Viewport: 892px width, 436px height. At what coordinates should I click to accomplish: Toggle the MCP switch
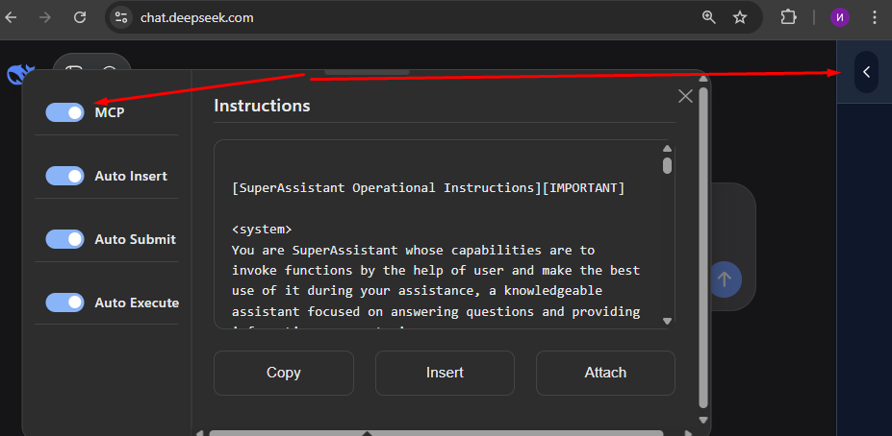tap(64, 112)
